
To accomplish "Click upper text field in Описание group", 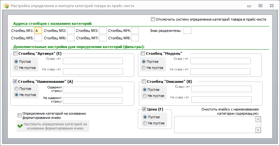I will (x=221, y=89).
